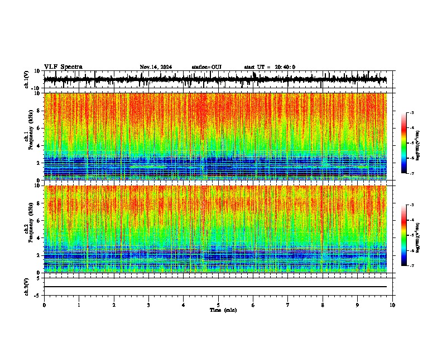This screenshot has width=442, height=342.
Task: Click the "-7" label on ch.1 color scale
Action: (x=411, y=174)
